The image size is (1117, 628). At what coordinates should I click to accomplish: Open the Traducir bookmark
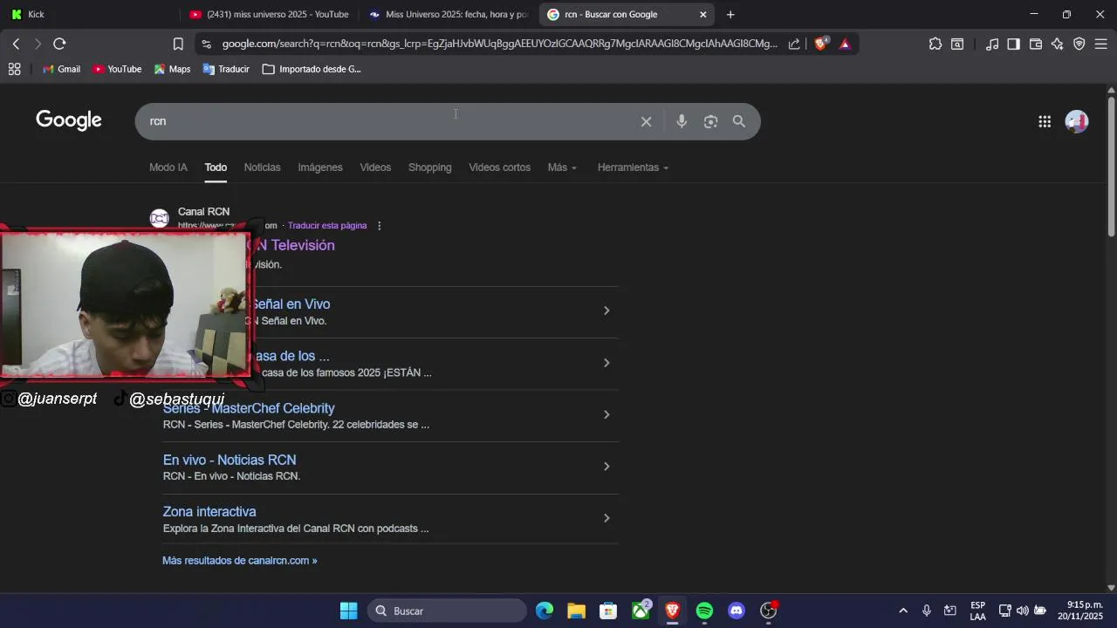(x=226, y=69)
